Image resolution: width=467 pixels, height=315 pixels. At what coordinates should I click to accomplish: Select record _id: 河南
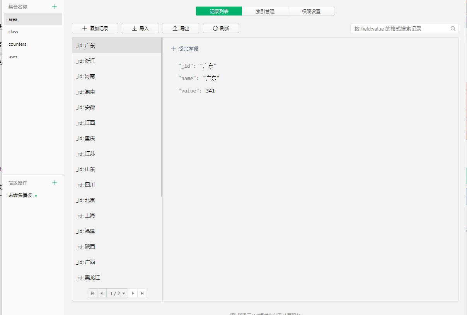[x=116, y=76]
